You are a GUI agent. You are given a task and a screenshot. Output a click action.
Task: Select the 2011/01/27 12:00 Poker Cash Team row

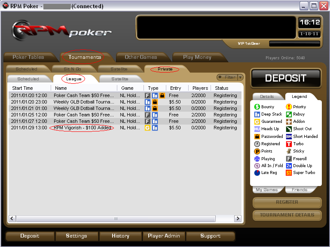pyautogui.click(x=125, y=122)
